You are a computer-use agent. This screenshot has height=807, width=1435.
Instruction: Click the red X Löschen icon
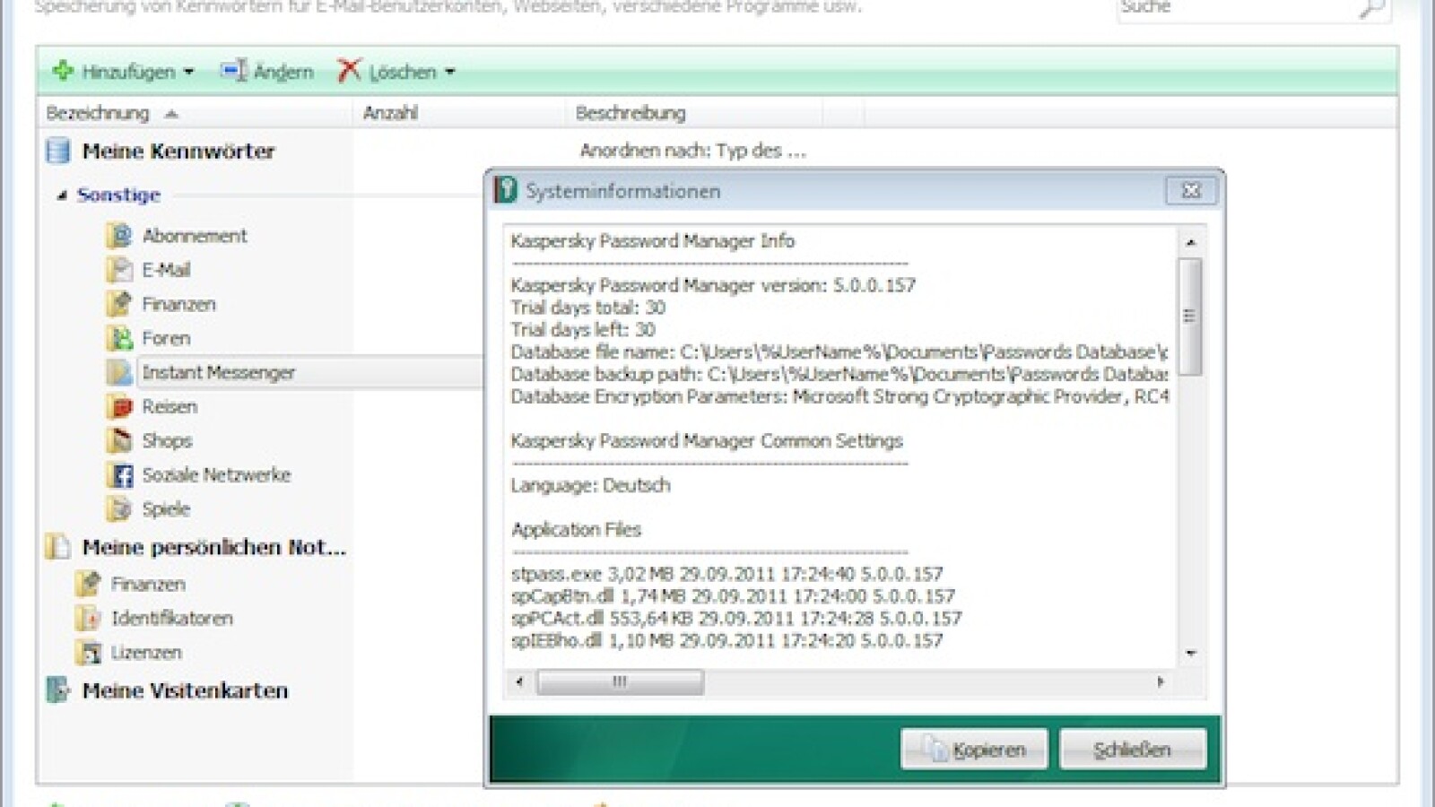[349, 71]
